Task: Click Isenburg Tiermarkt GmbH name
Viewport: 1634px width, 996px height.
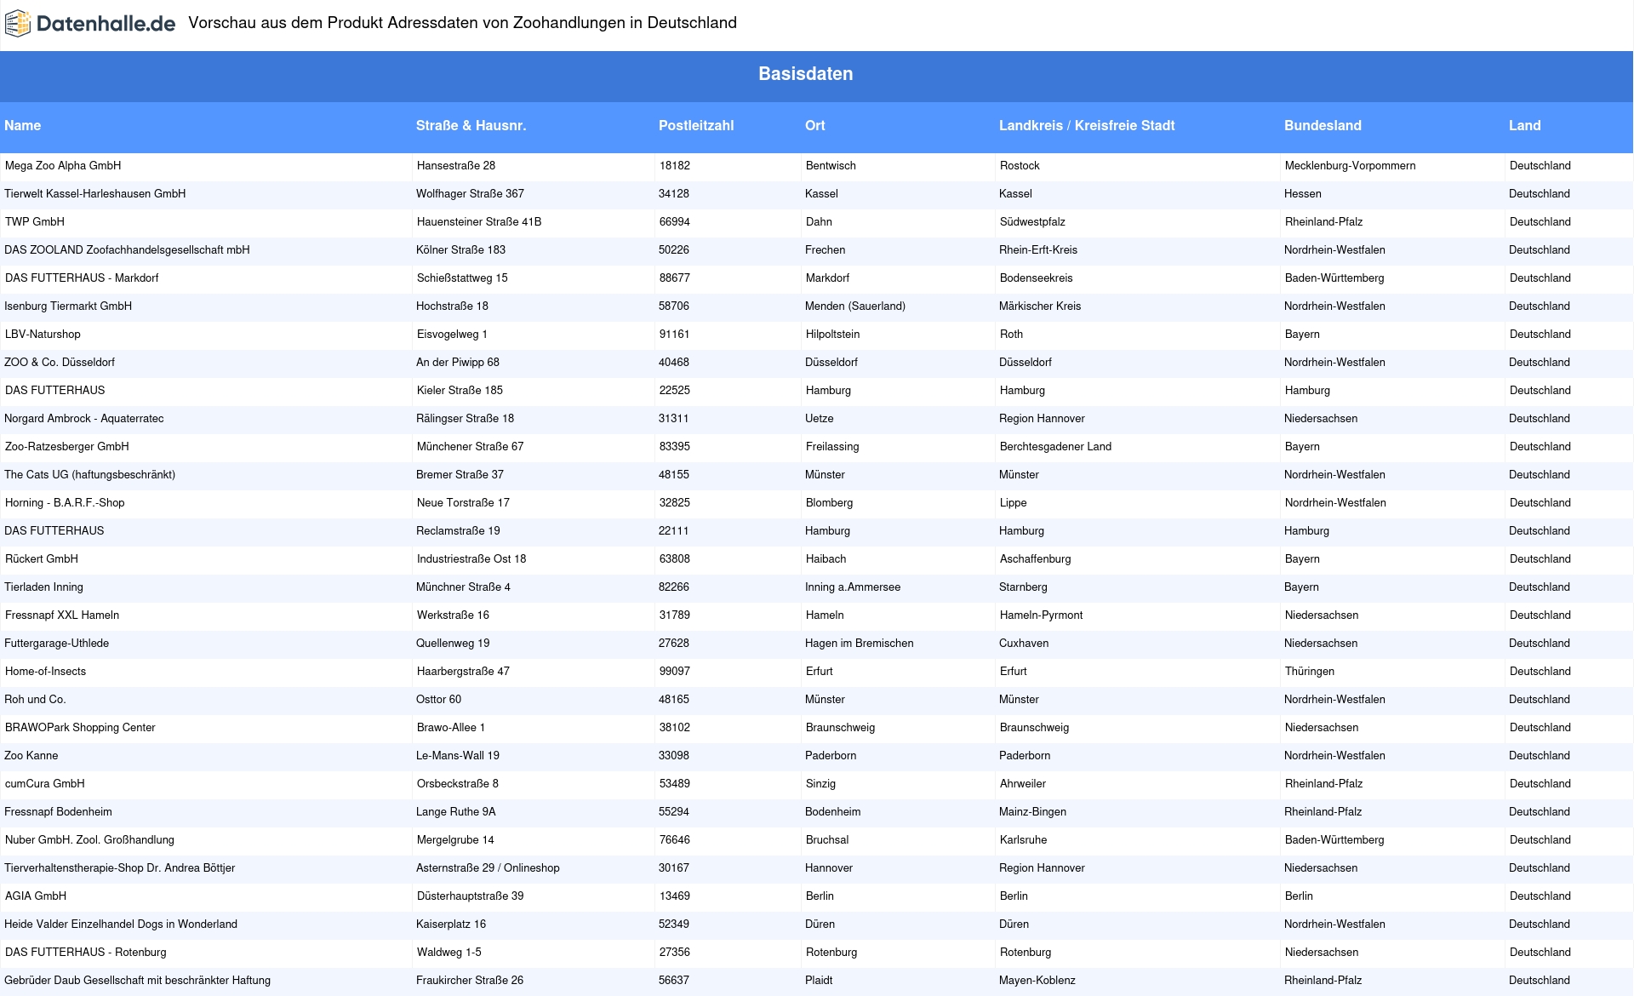Action: click(x=68, y=306)
